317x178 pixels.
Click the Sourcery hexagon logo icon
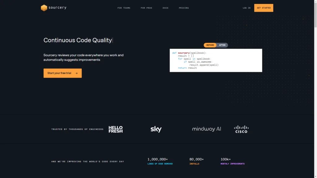(44, 8)
